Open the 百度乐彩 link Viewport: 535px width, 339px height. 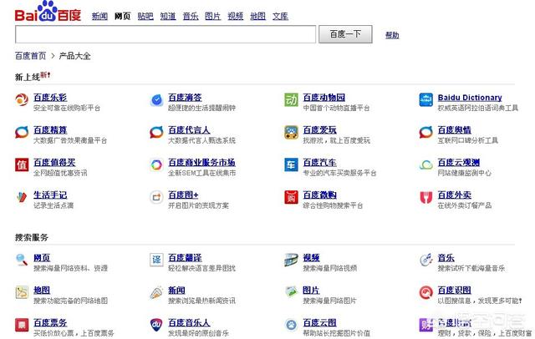50,98
